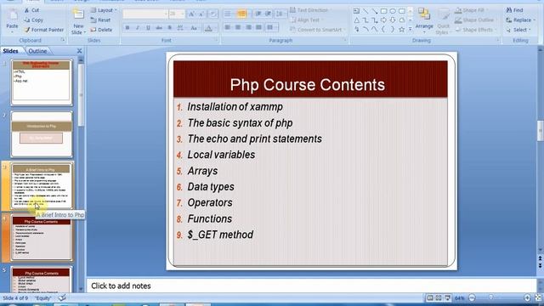
Task: Select the Right Arrow shape
Action: (383, 20)
